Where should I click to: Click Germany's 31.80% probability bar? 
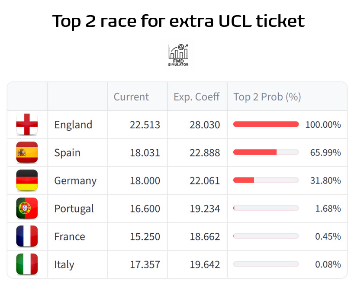click(266, 180)
